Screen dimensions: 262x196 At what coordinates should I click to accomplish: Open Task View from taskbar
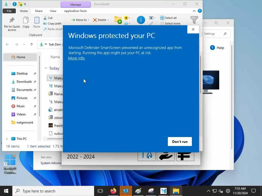100,191
